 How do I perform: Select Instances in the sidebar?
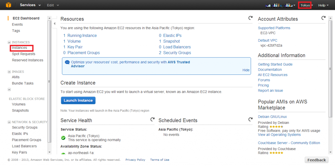point(19,48)
